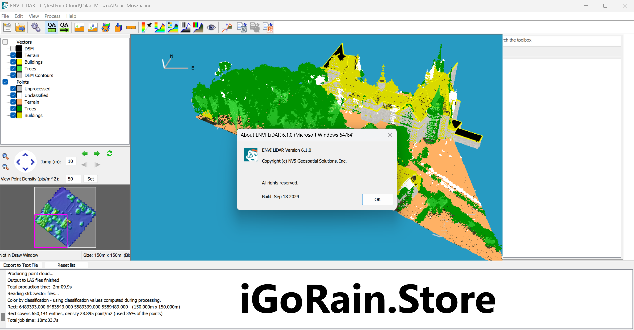Enable the DSM vector checkbox
Viewport: 634px width, 330px height.
(x=13, y=48)
